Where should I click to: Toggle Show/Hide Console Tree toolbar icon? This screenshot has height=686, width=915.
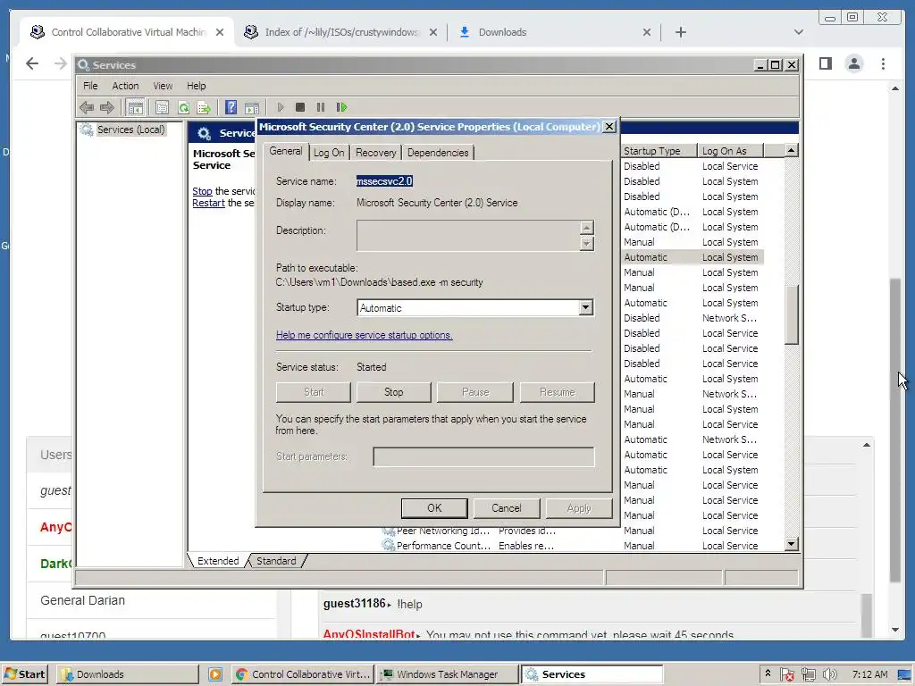[x=136, y=107]
